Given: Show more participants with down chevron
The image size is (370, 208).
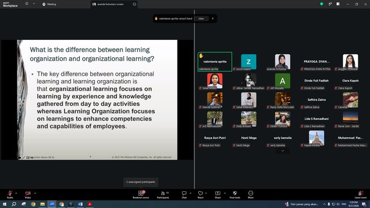Looking at the screenshot, I should pos(283,151).
